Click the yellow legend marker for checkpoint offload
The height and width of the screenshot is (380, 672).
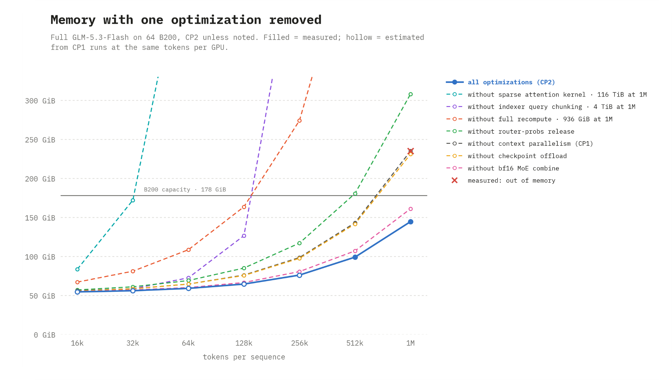coord(455,156)
